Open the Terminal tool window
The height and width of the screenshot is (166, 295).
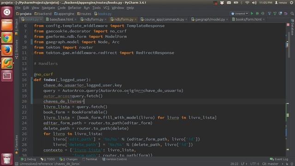coord(90,159)
